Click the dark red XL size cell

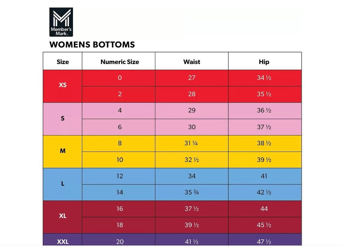[62, 216]
